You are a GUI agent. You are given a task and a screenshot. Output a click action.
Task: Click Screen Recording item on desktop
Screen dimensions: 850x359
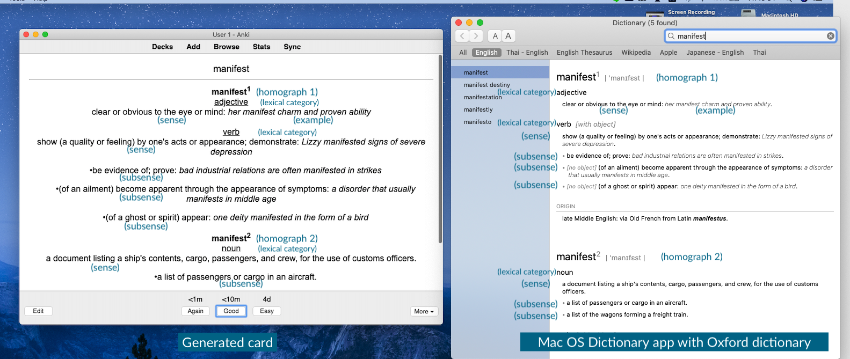pos(691,12)
